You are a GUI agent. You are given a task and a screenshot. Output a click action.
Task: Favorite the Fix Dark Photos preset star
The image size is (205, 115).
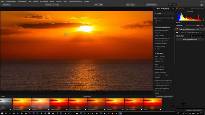[x=29, y=109]
